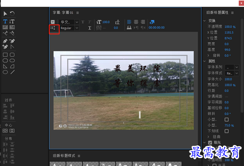Enable the 下划线 underline checkbox
The width and height of the screenshot is (244, 166).
226,131
